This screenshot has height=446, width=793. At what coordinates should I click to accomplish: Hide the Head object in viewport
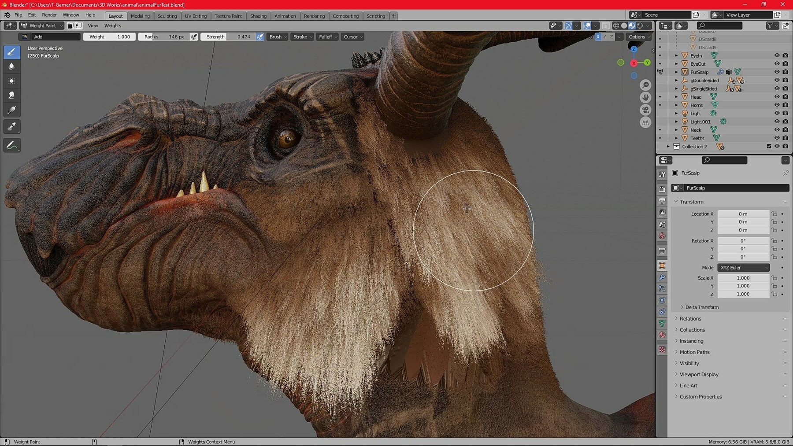pos(777,97)
